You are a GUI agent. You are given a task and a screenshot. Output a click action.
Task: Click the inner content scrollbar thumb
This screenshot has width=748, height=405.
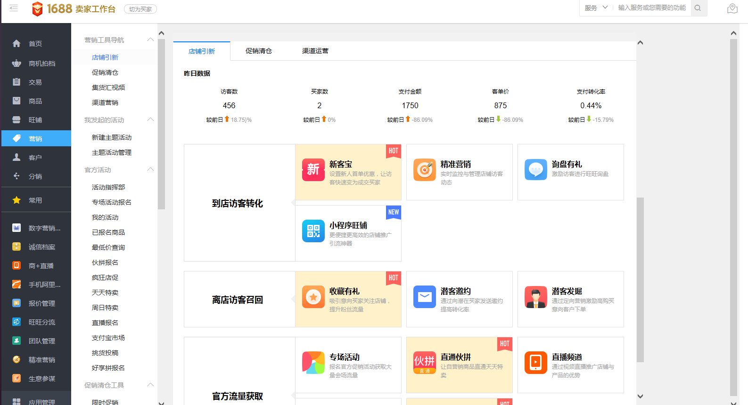coord(640,280)
